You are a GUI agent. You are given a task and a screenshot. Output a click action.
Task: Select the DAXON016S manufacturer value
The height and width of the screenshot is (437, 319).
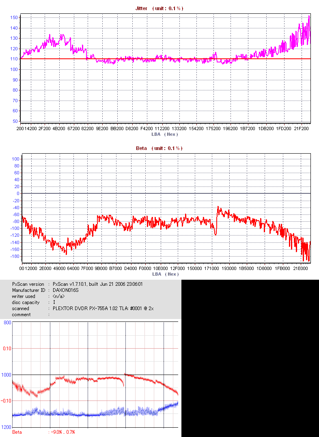point(66,290)
